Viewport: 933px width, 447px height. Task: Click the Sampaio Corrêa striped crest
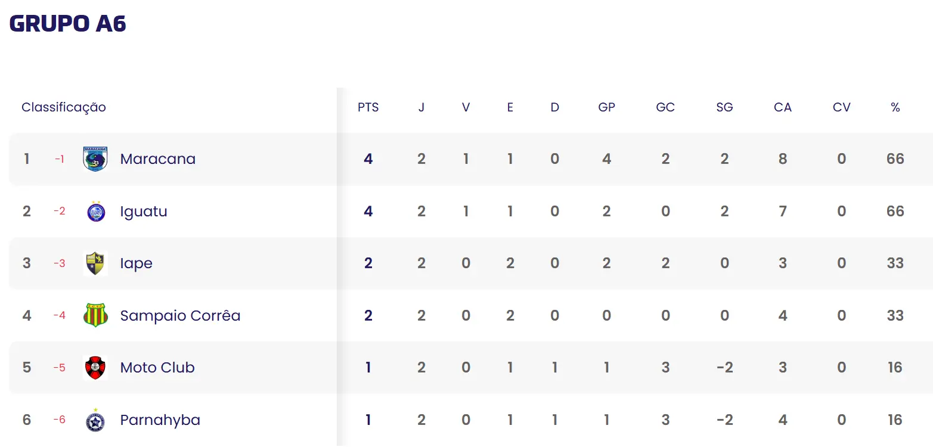95,315
